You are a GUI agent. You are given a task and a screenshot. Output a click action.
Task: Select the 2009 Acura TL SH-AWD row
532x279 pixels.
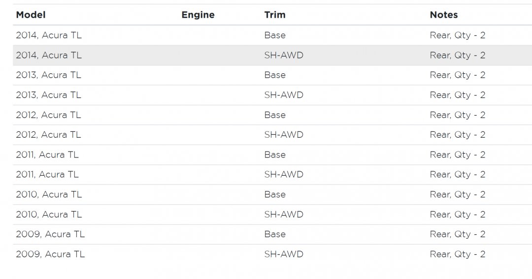[50, 254]
